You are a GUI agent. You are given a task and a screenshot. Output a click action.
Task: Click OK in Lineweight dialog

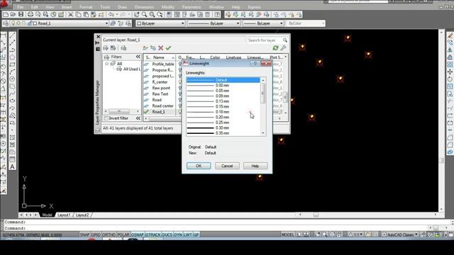[x=199, y=166]
